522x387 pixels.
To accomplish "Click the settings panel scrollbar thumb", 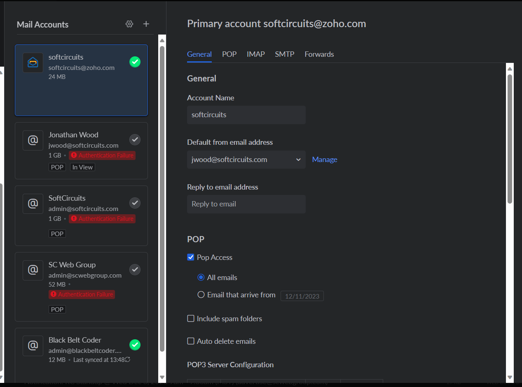I will click(x=510, y=139).
